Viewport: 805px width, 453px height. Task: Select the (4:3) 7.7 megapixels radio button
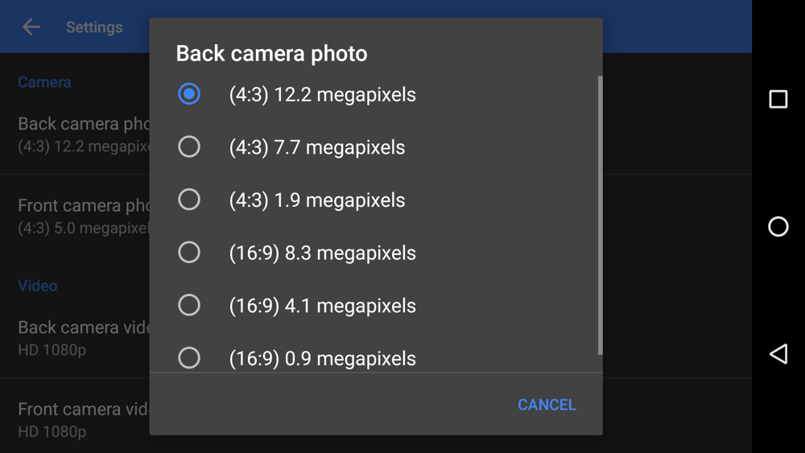click(x=189, y=146)
